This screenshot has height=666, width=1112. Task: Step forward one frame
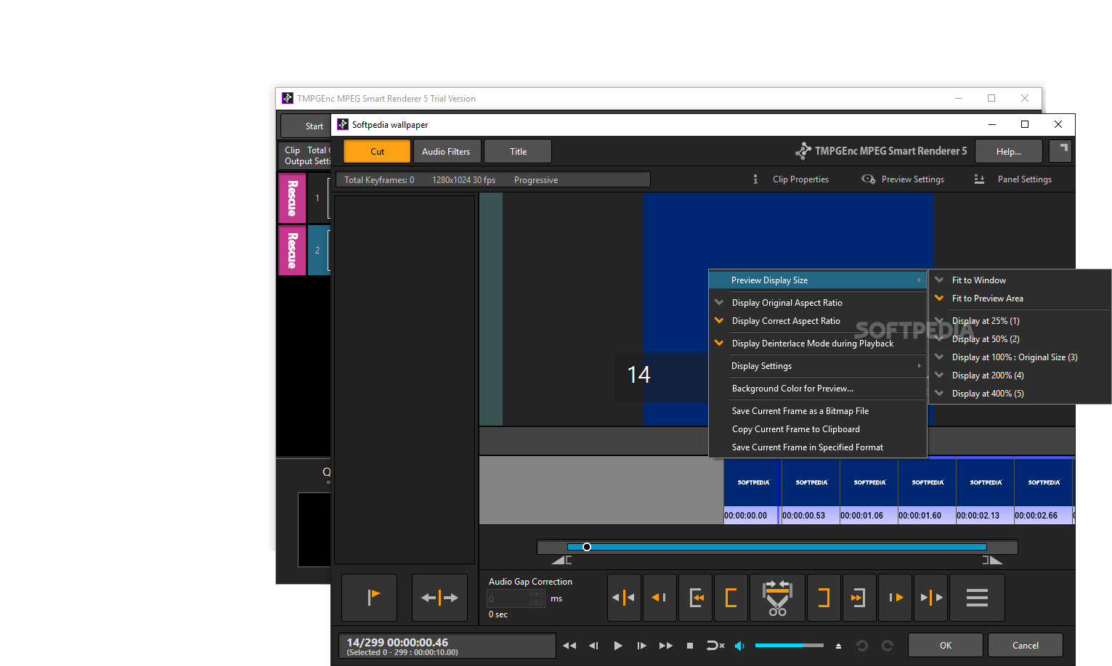[x=641, y=646]
